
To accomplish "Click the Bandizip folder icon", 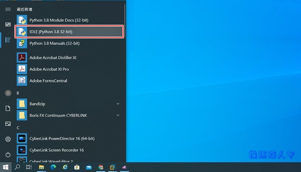I will point(22,104).
